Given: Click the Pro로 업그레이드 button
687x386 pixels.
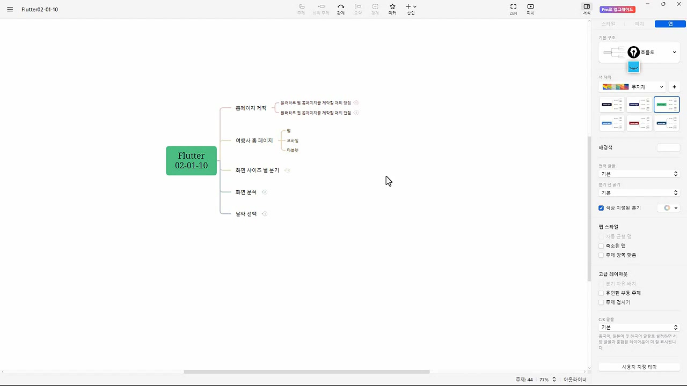Looking at the screenshot, I should click(x=618, y=10).
